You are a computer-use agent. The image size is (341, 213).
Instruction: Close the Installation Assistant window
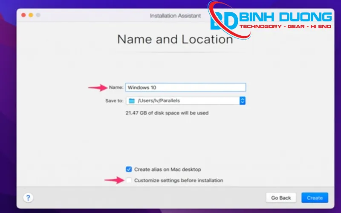coord(23,15)
